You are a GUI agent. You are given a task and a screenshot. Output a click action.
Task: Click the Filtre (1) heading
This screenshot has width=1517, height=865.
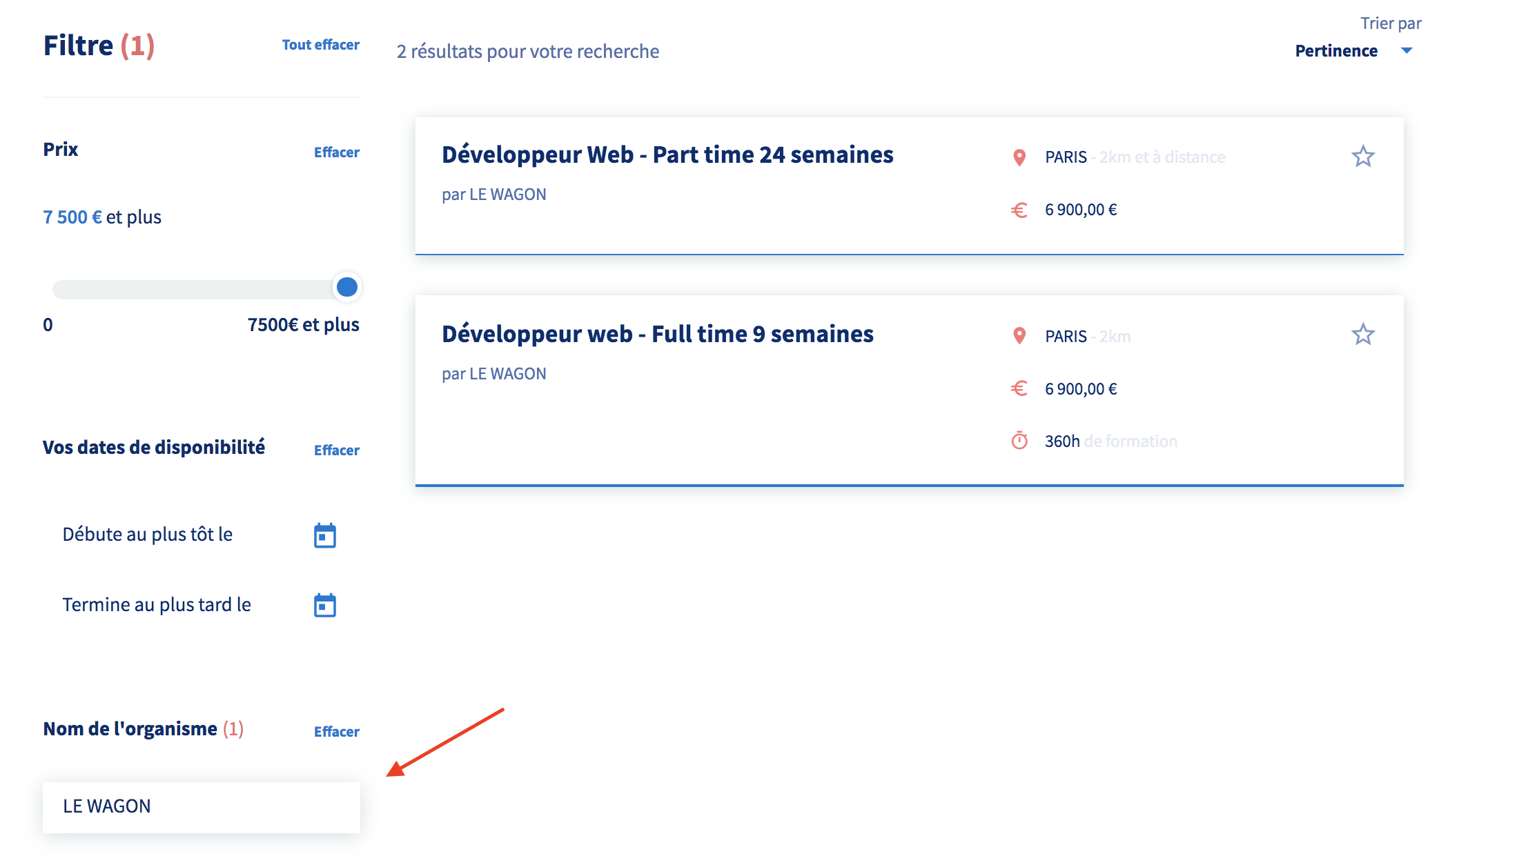(99, 46)
